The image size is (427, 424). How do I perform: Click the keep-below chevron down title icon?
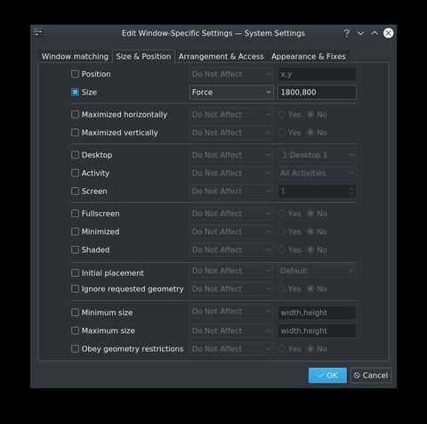360,33
